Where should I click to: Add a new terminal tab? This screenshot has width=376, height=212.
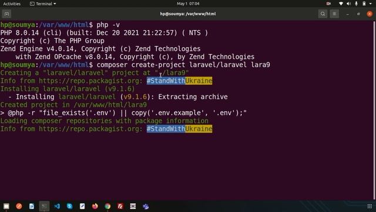coord(6,14)
